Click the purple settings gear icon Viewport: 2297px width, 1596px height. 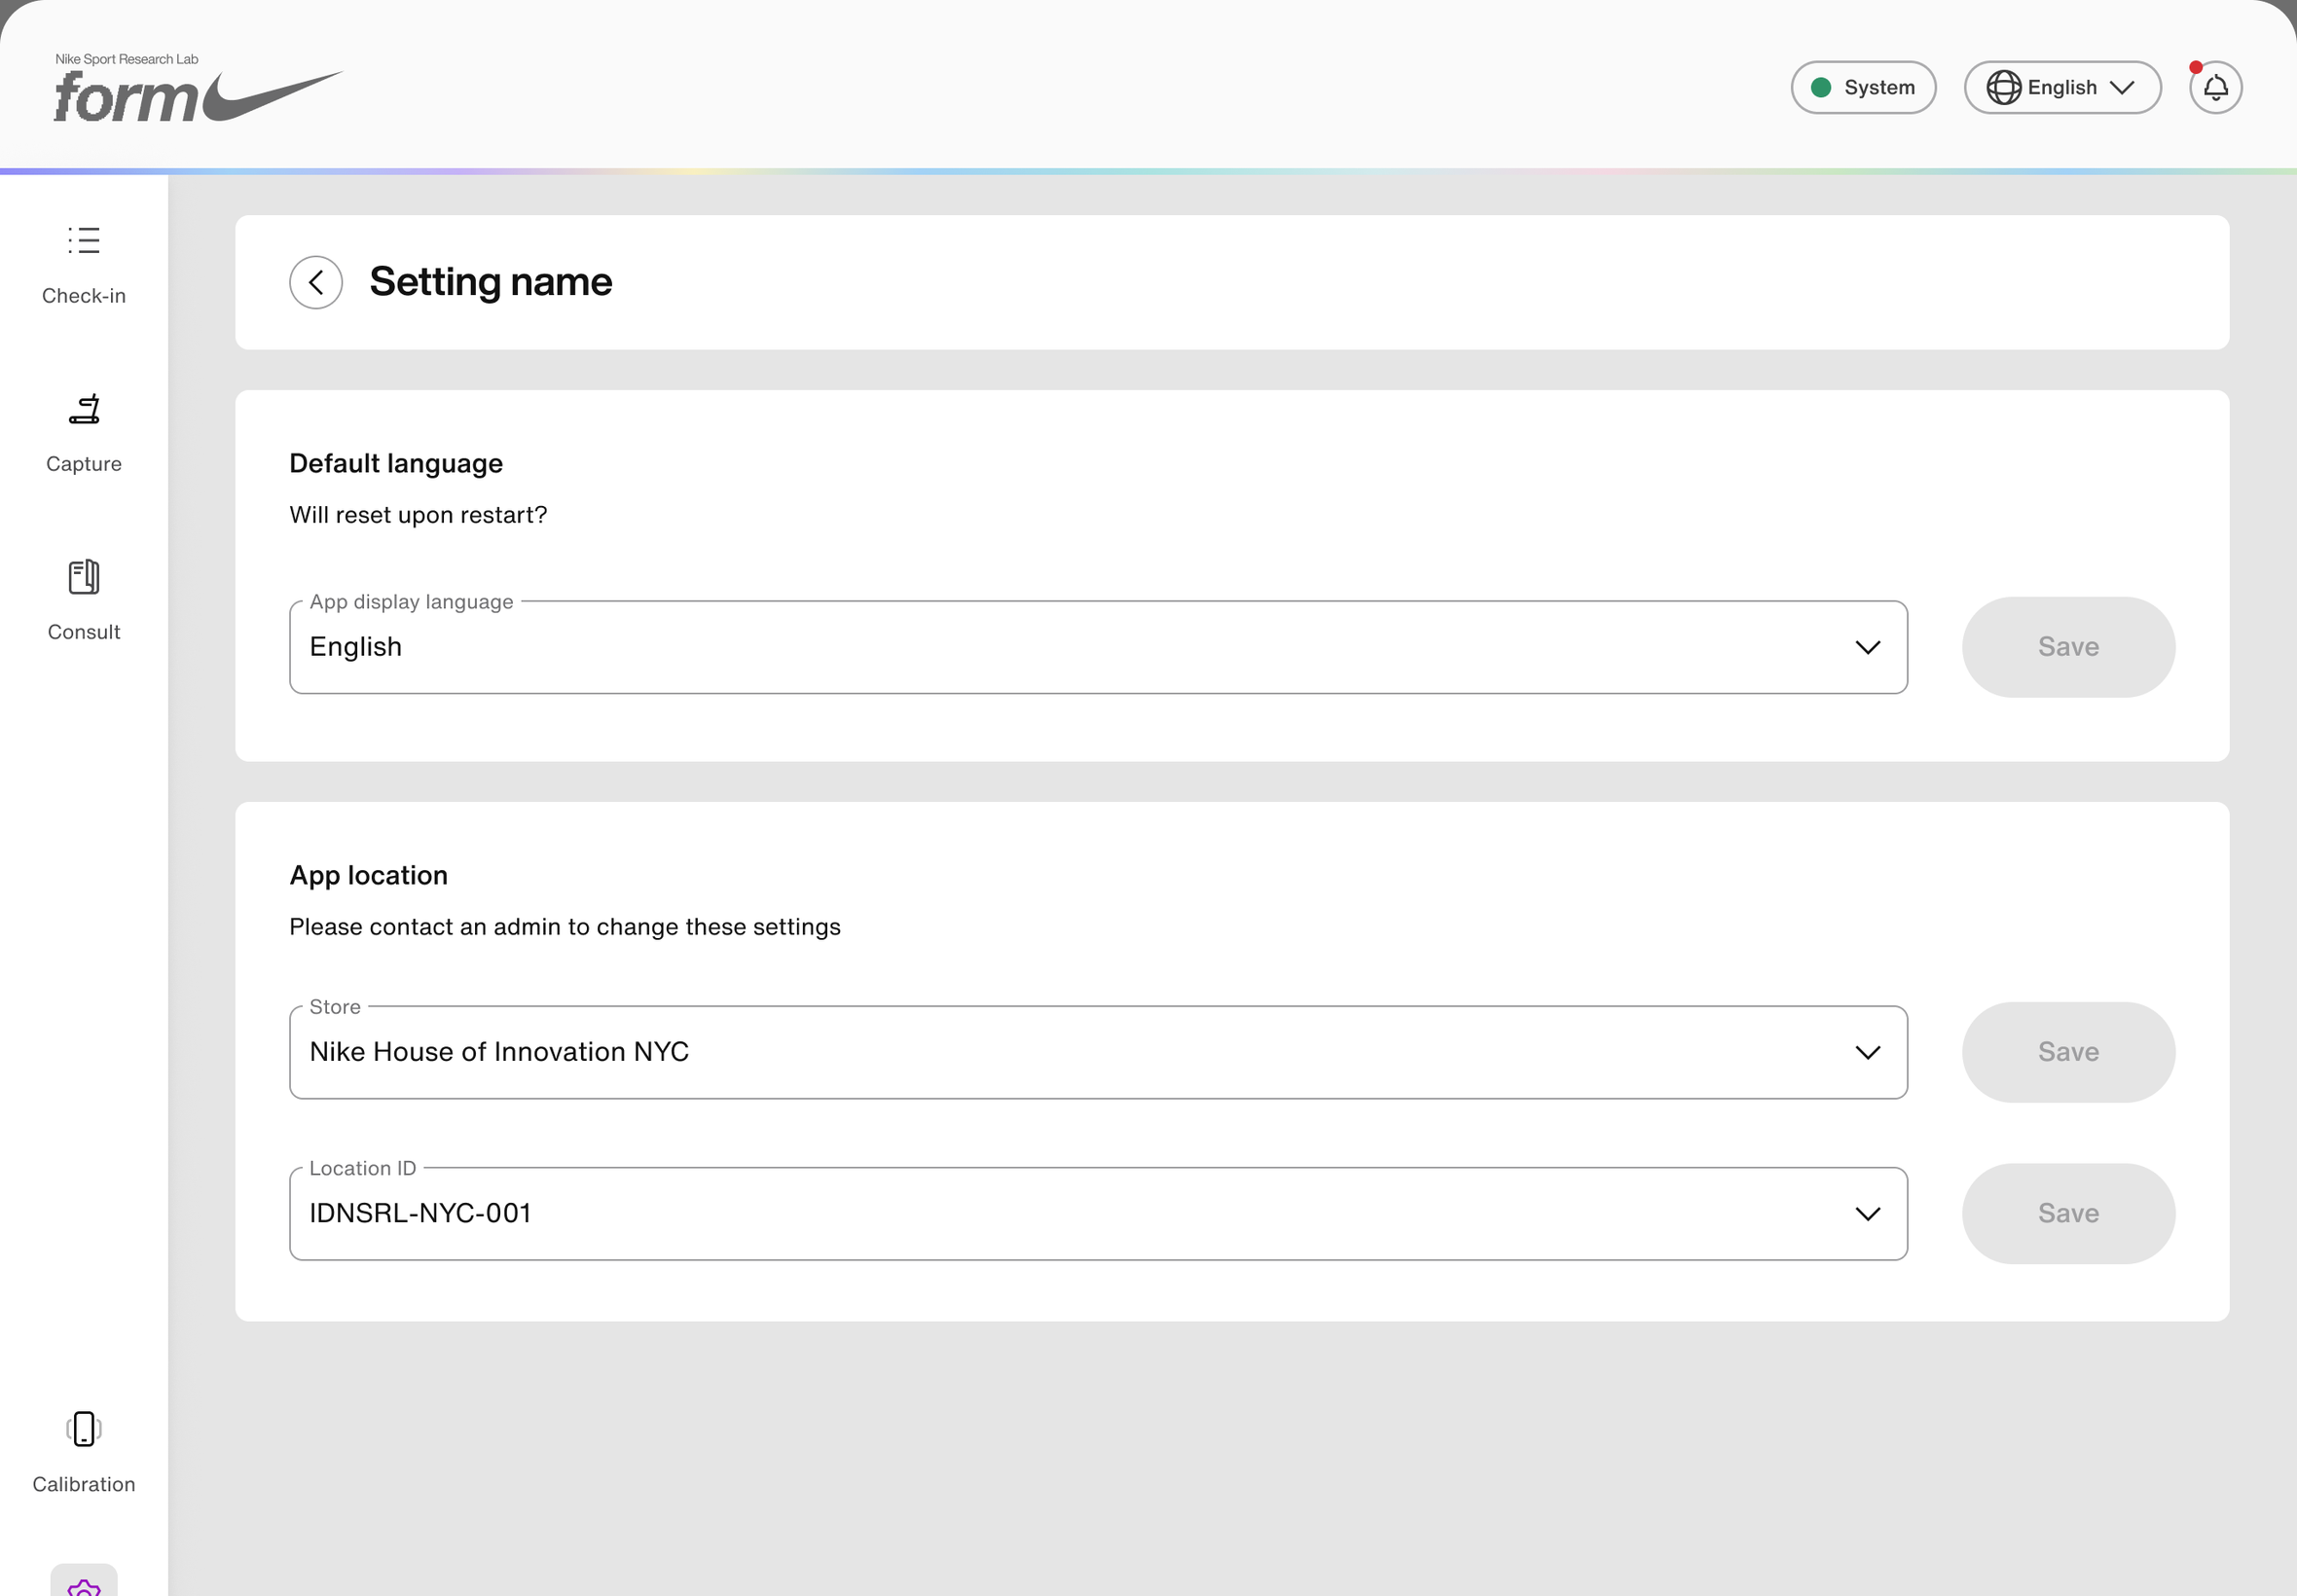[x=84, y=1585]
